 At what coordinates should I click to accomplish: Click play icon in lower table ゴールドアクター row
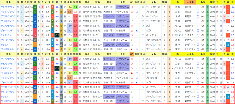coord(198,73)
